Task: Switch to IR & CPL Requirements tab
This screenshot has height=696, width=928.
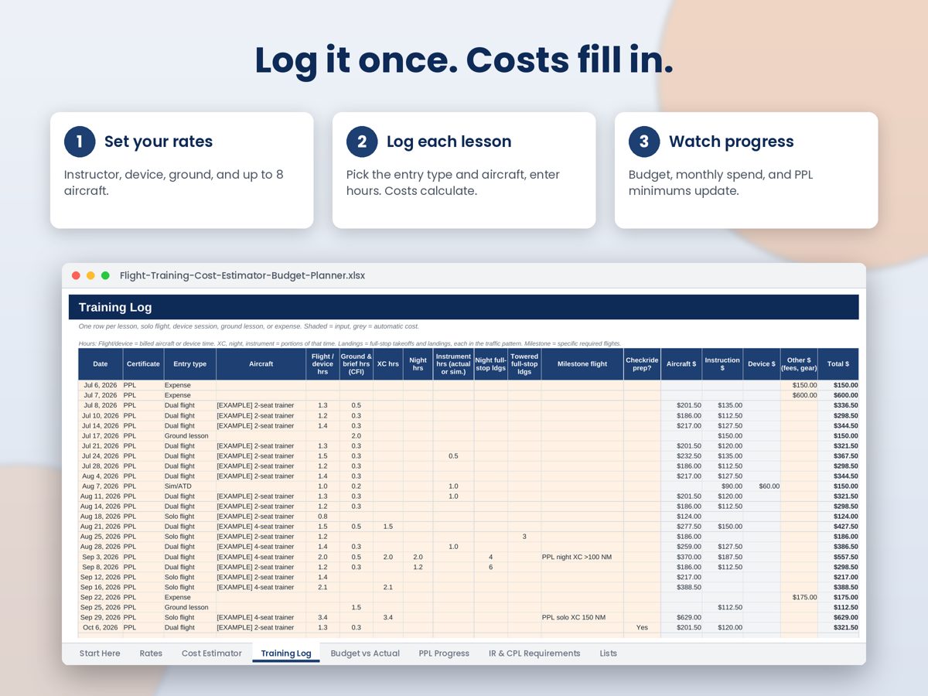Action: 534,653
